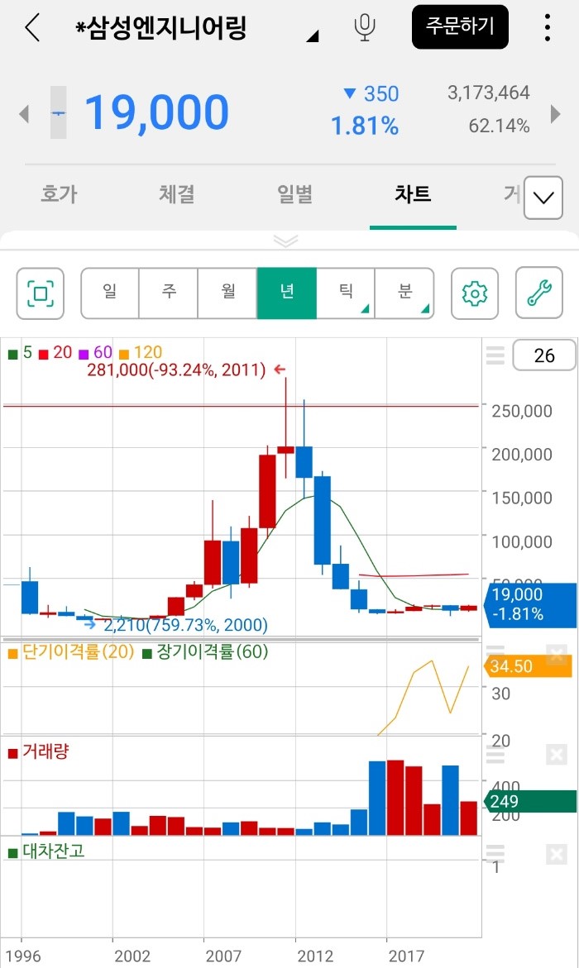Open 대차잔고 panel menu handle
The width and height of the screenshot is (579, 968).
[x=495, y=853]
